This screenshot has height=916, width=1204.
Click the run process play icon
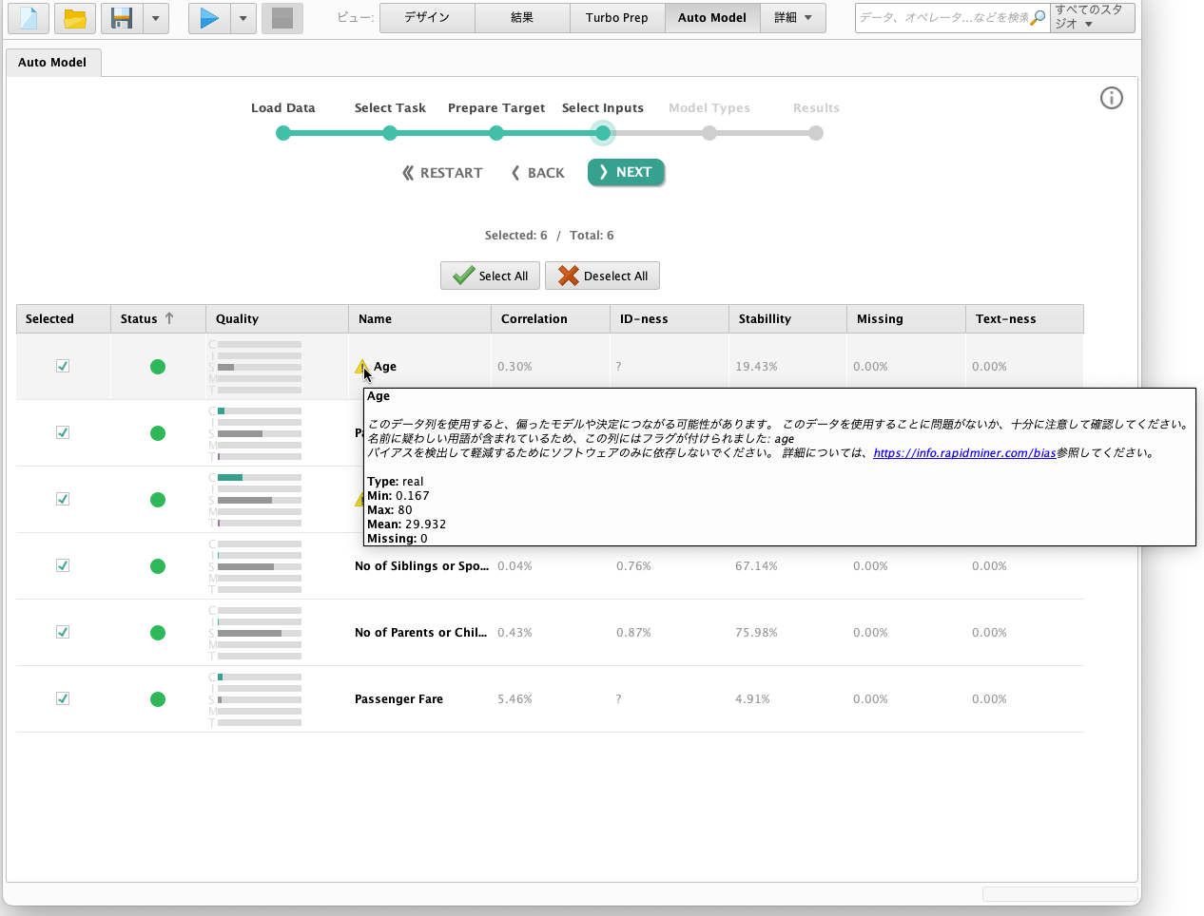(x=209, y=18)
